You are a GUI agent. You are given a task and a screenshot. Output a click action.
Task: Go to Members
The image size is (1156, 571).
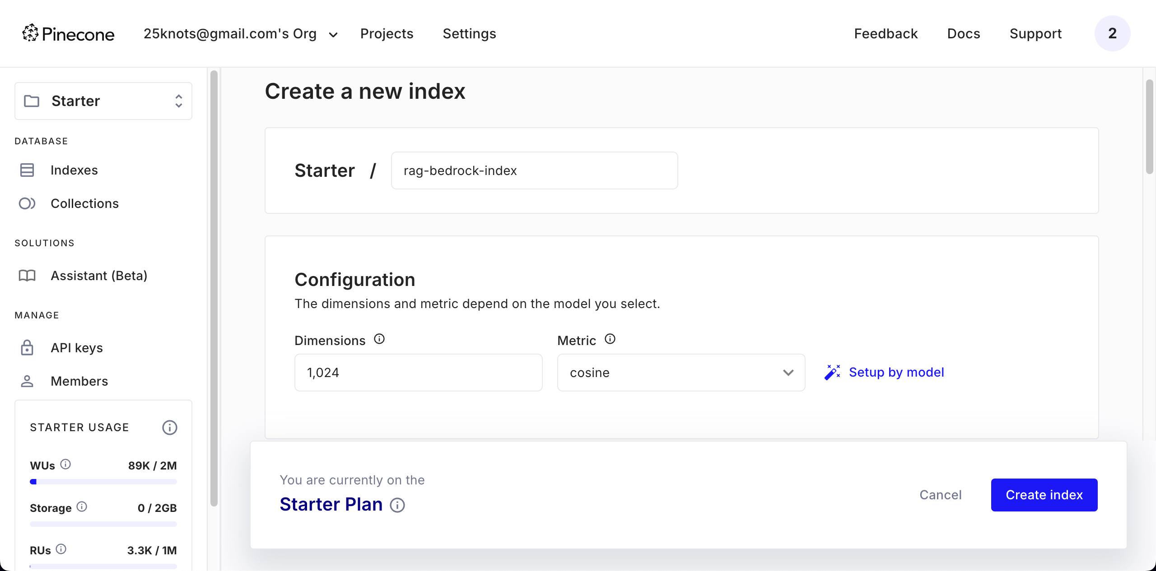pyautogui.click(x=79, y=381)
